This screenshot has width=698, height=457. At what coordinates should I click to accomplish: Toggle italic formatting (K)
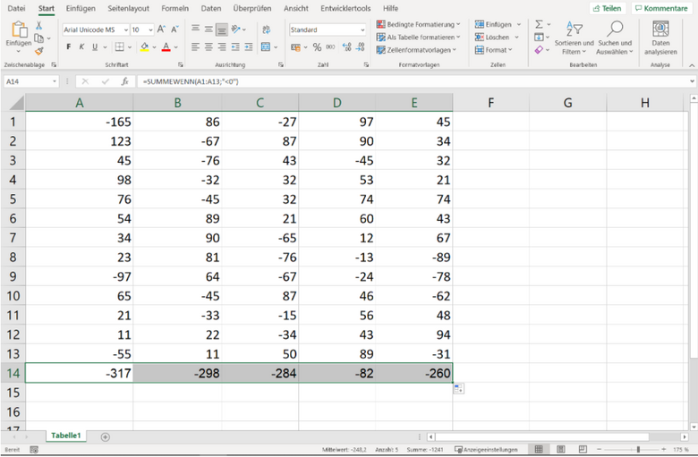point(81,47)
